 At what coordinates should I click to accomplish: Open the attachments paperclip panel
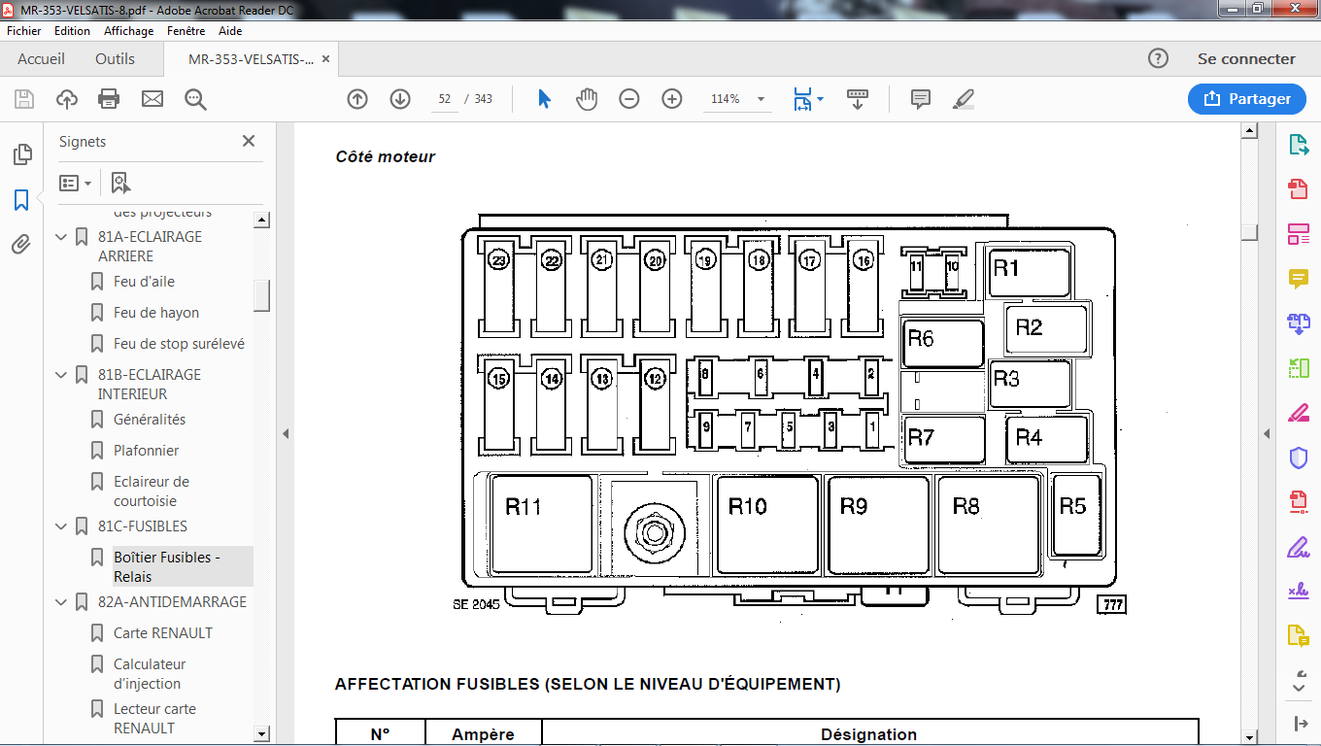[x=21, y=244]
